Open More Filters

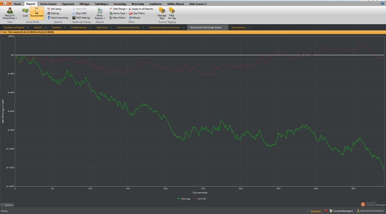click(117, 18)
